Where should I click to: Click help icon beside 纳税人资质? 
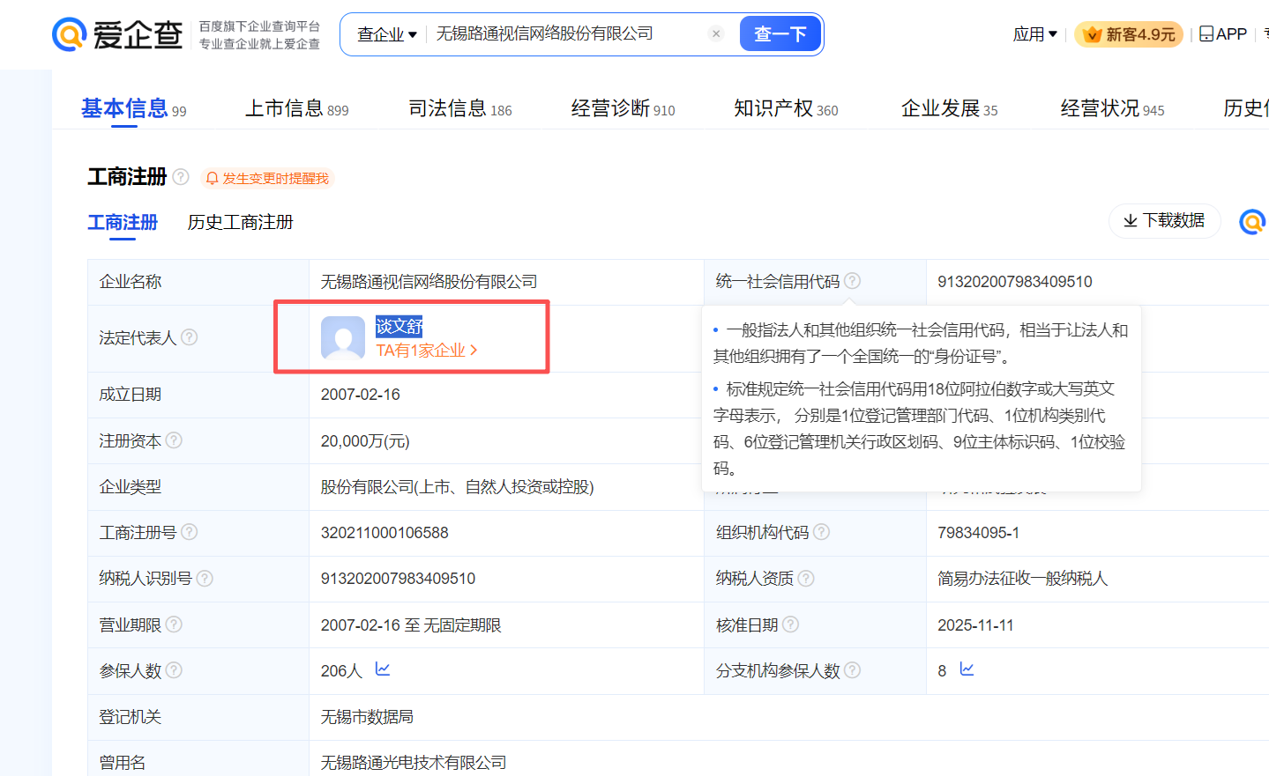click(806, 578)
